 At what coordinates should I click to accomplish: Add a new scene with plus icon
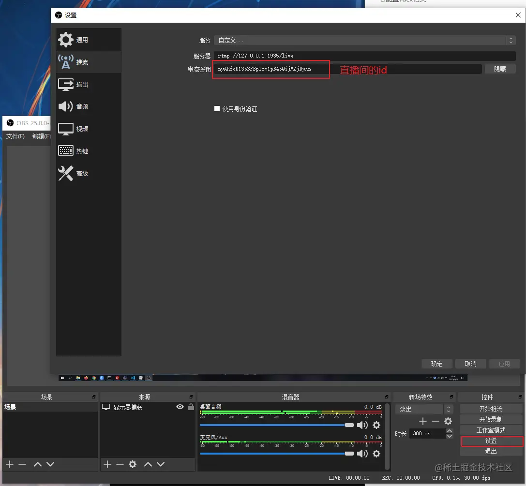click(x=10, y=464)
